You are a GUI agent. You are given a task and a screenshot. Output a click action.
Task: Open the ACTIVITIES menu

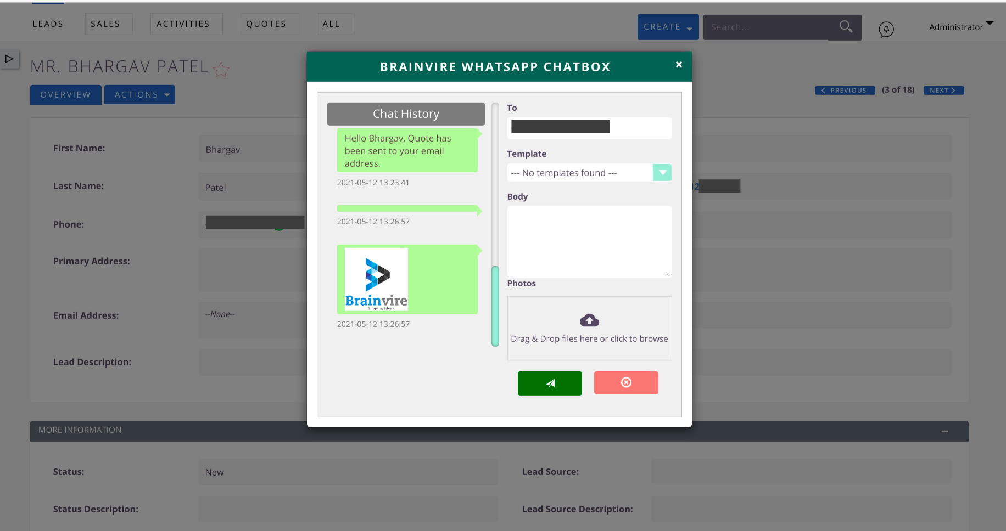pos(186,24)
